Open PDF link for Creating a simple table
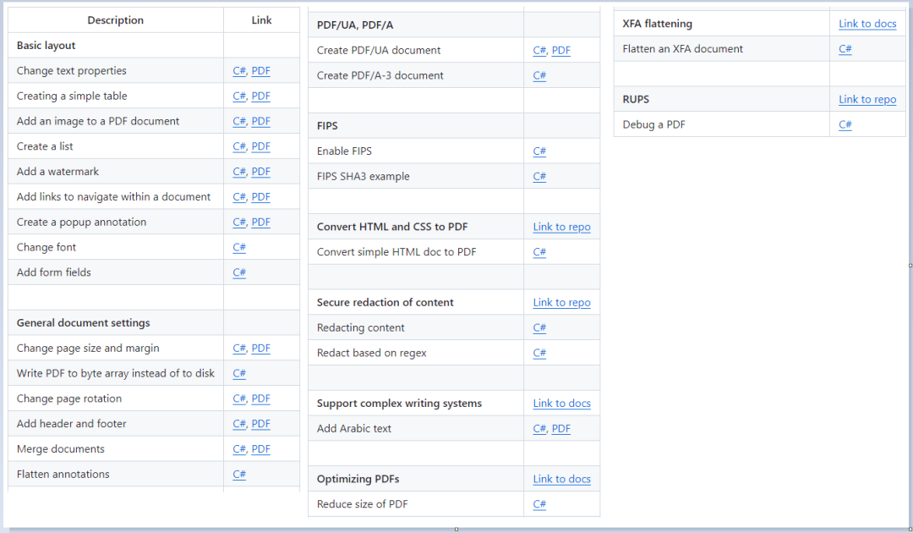The width and height of the screenshot is (913, 533). tap(261, 96)
